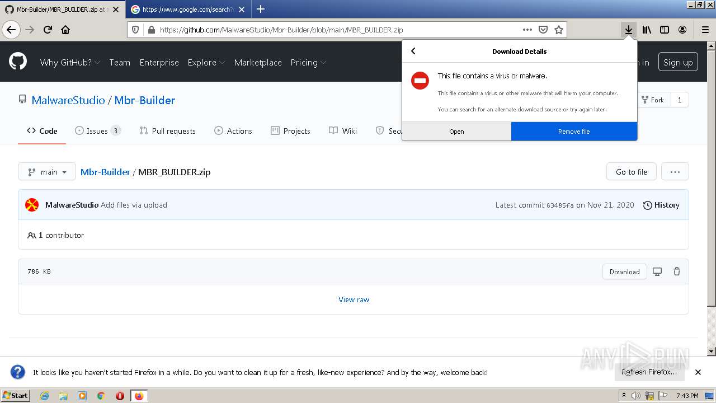Image resolution: width=716 pixels, height=403 pixels.
Task: Dismiss the refresh Firefox notification bar
Action: tap(698, 372)
